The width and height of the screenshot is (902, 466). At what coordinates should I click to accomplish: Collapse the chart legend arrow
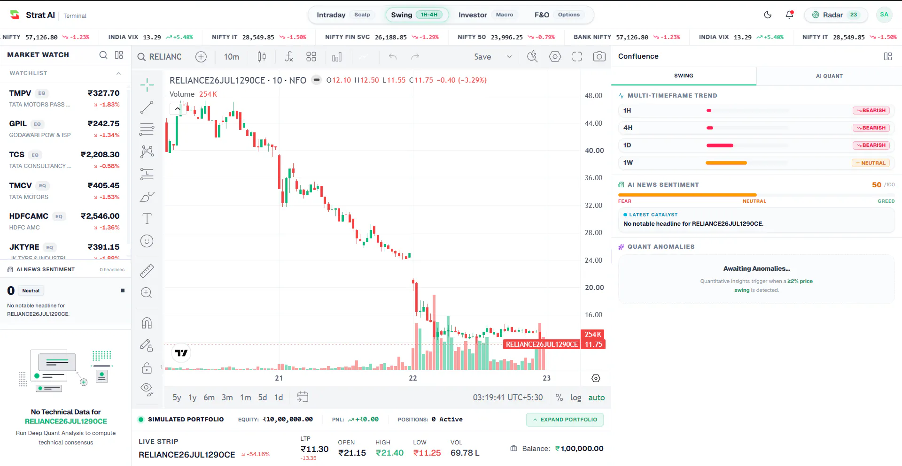pos(177,109)
